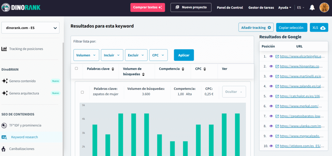Click the Genera contenido sparkle icon
The image size is (332, 156).
pos(5,81)
